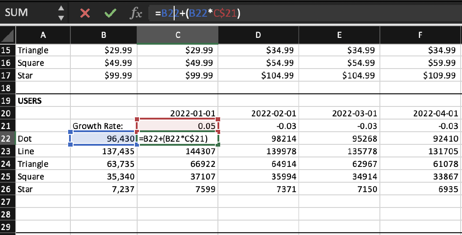Click the Select All corner triangle
The width and height of the screenshot is (462, 235).
click(8, 35)
